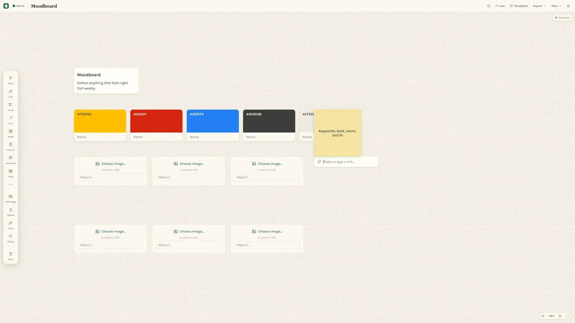Image resolution: width=575 pixels, height=323 pixels.
Task: Click Name field under #D42511 swatch
Action: 156,137
